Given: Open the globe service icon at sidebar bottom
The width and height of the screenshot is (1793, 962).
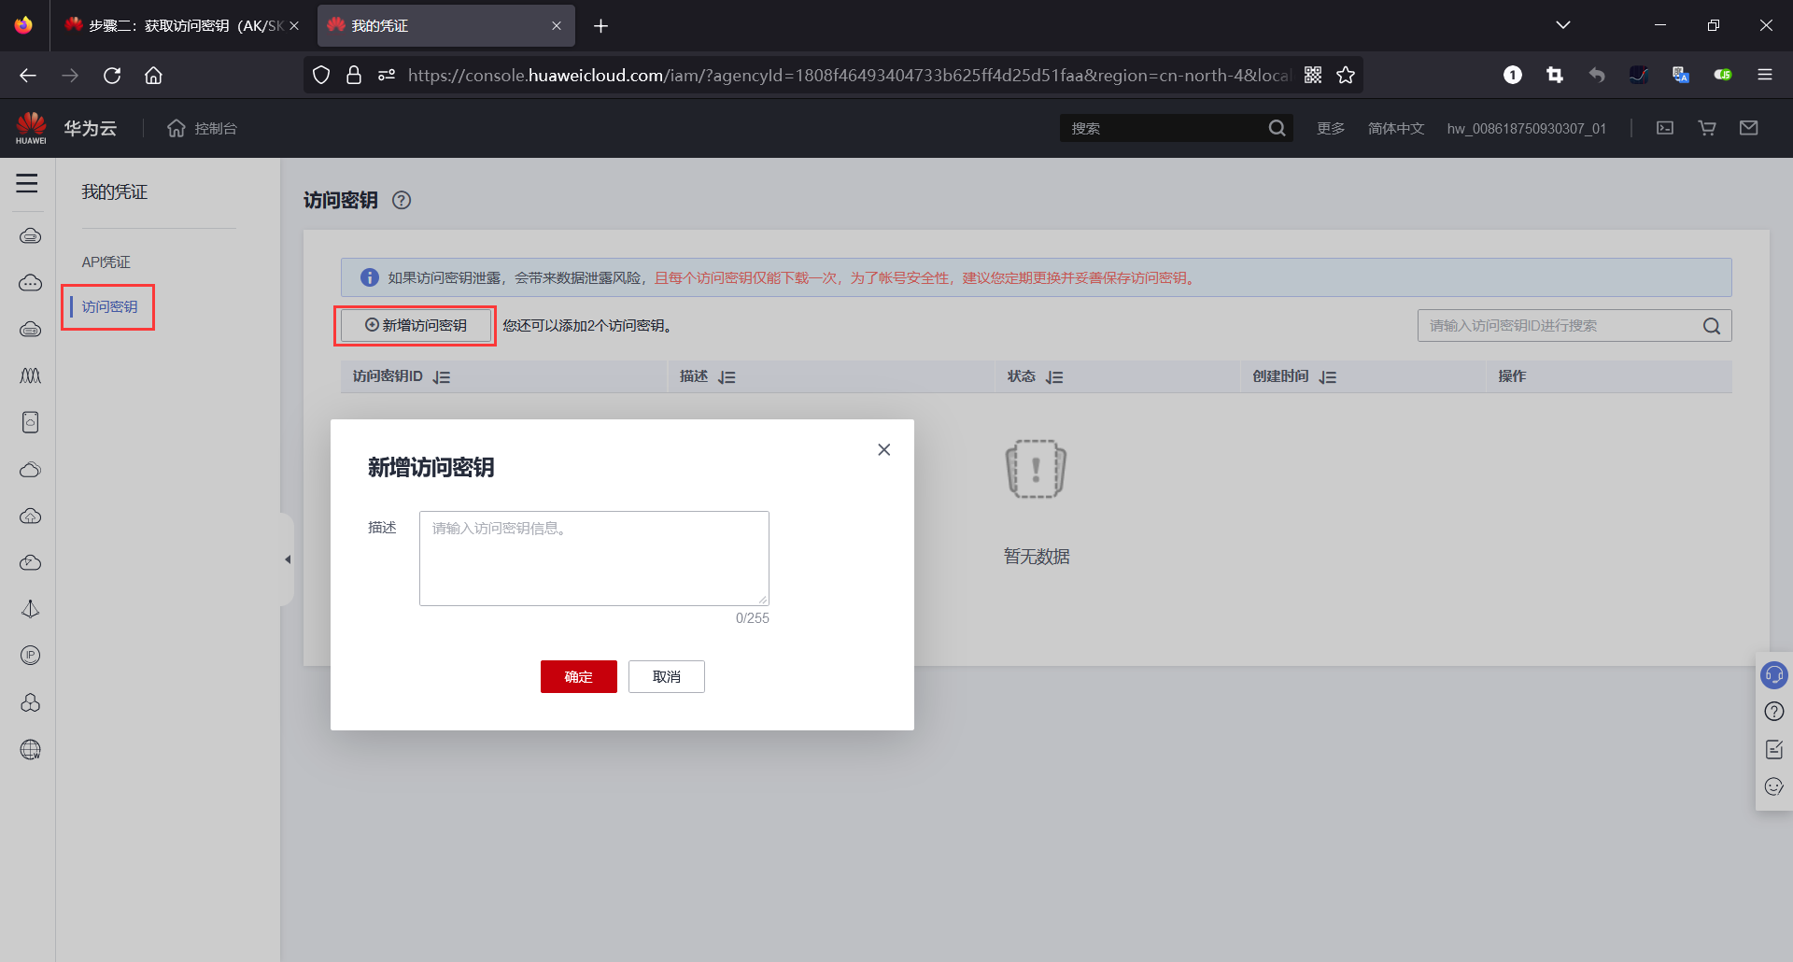Looking at the screenshot, I should coord(30,749).
